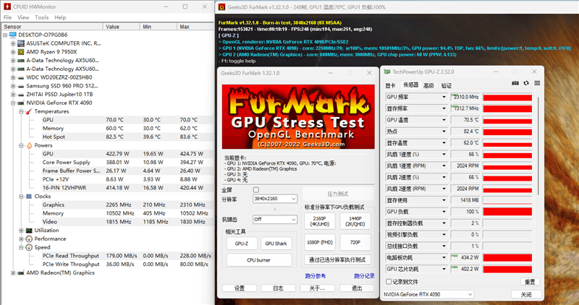Click the GPU-Z title bar app icon
Screen dimensions: 579x305
pos(387,72)
